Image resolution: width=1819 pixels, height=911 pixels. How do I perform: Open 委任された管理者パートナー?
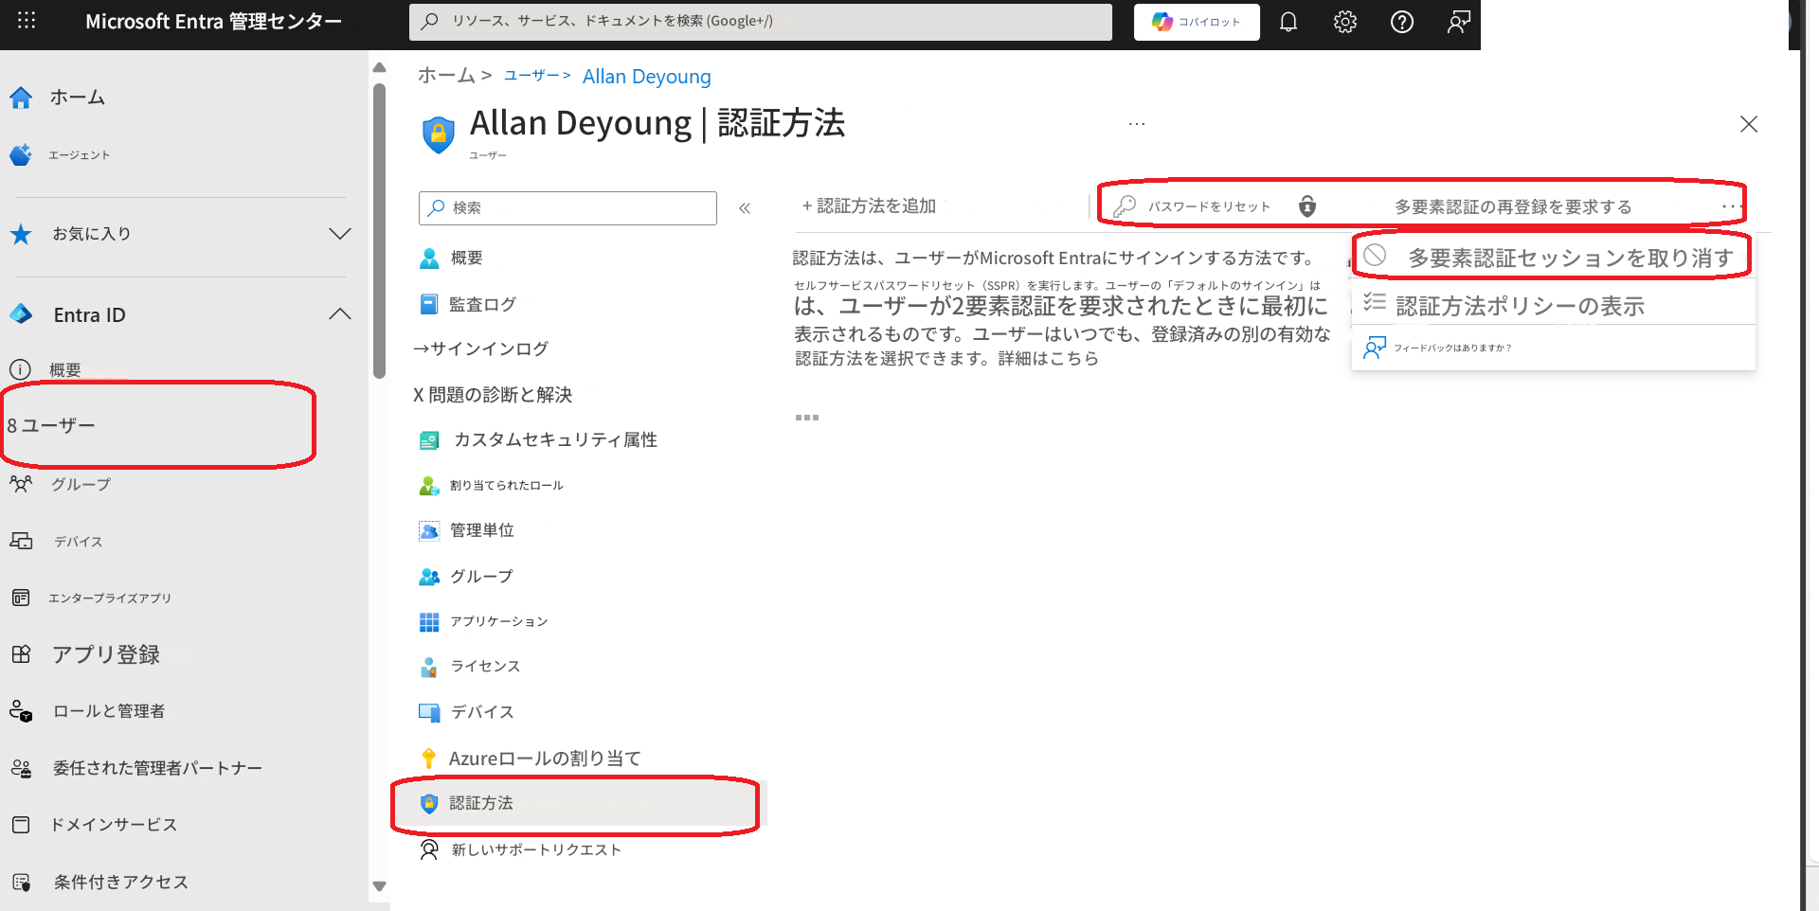click(157, 768)
